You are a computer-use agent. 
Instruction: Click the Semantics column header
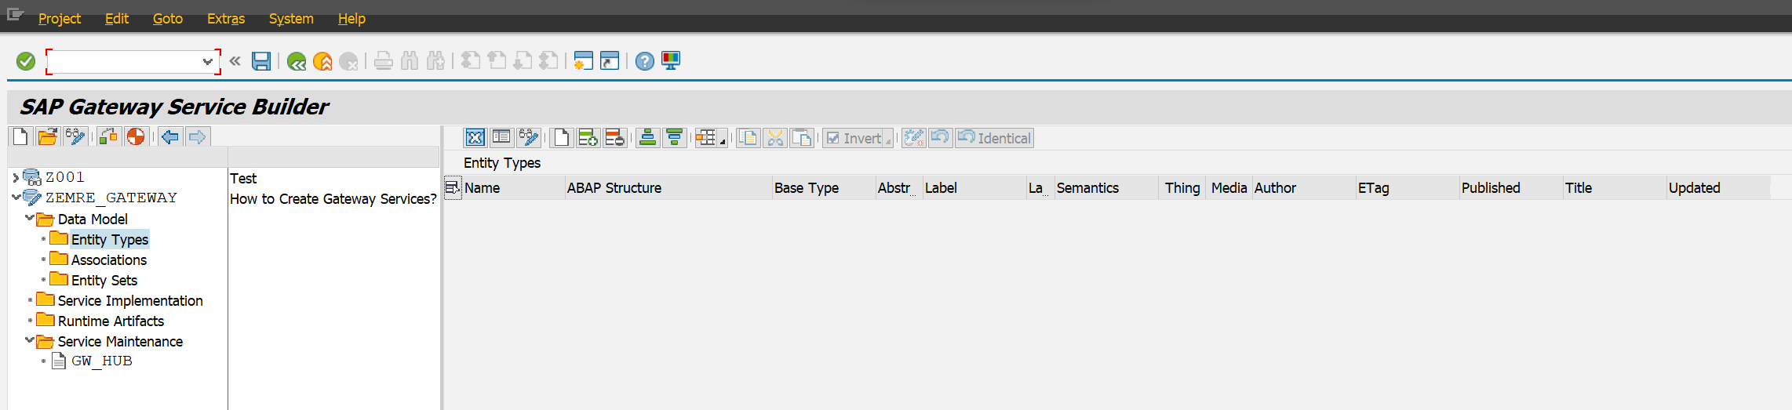pos(1106,188)
